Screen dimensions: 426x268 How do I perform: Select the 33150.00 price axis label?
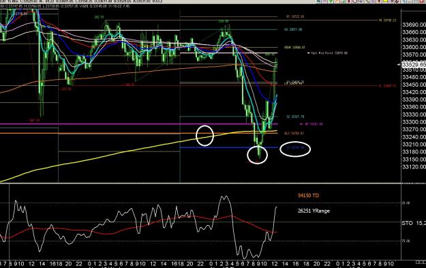pyautogui.click(x=414, y=160)
